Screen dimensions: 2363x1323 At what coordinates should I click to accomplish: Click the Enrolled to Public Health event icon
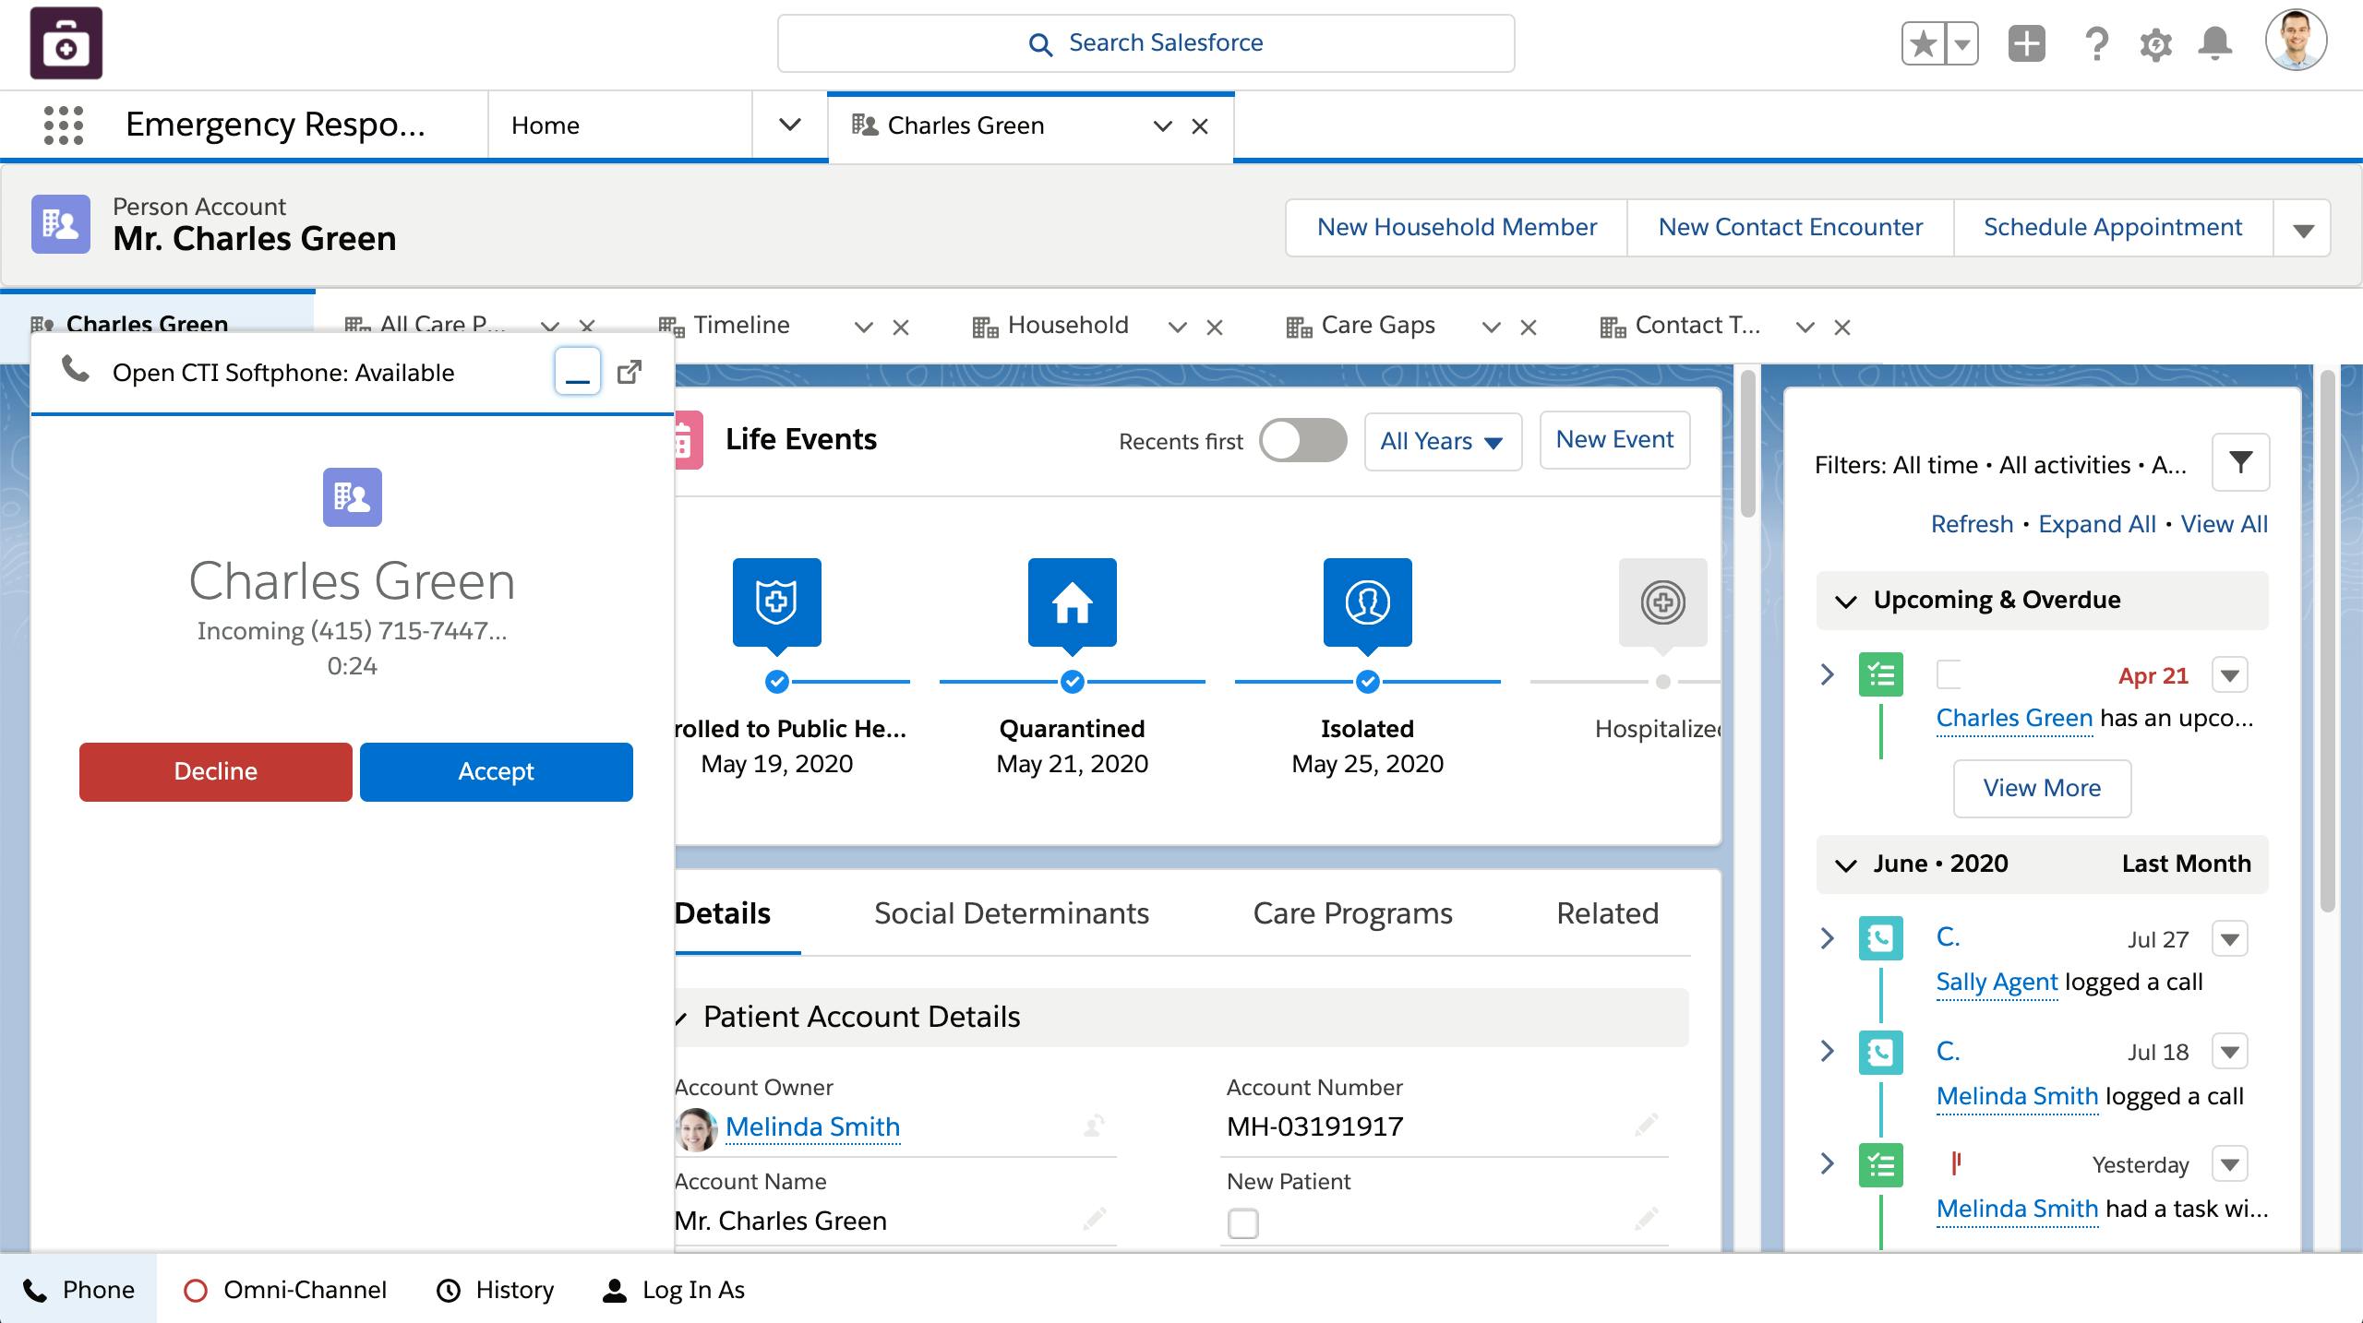777,602
